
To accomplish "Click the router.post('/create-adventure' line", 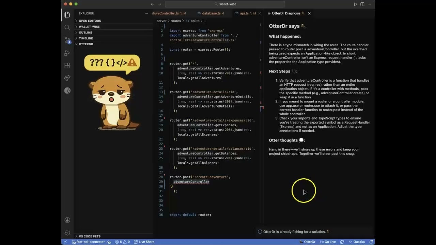I will click(200, 177).
